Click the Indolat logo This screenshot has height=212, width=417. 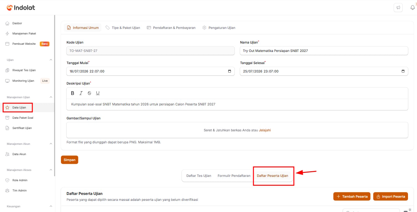[21, 7]
